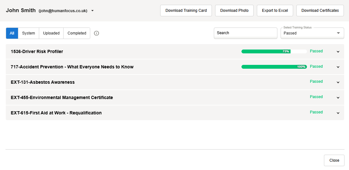Click the Download Certificates button

coord(320,11)
